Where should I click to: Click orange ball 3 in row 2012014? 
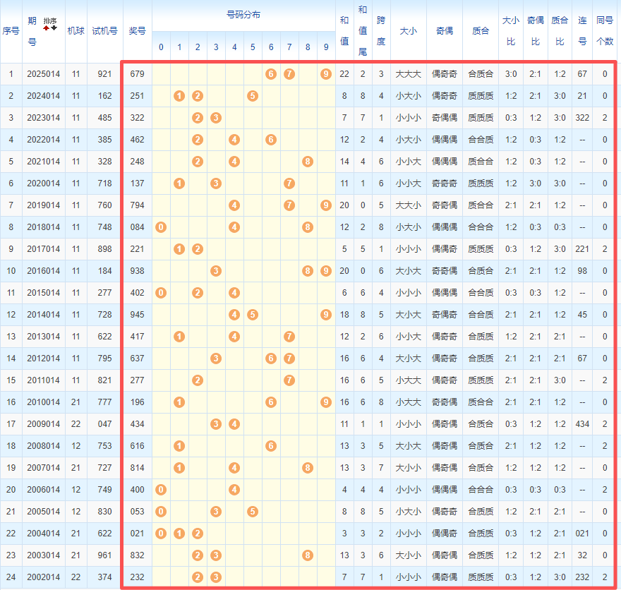click(216, 359)
